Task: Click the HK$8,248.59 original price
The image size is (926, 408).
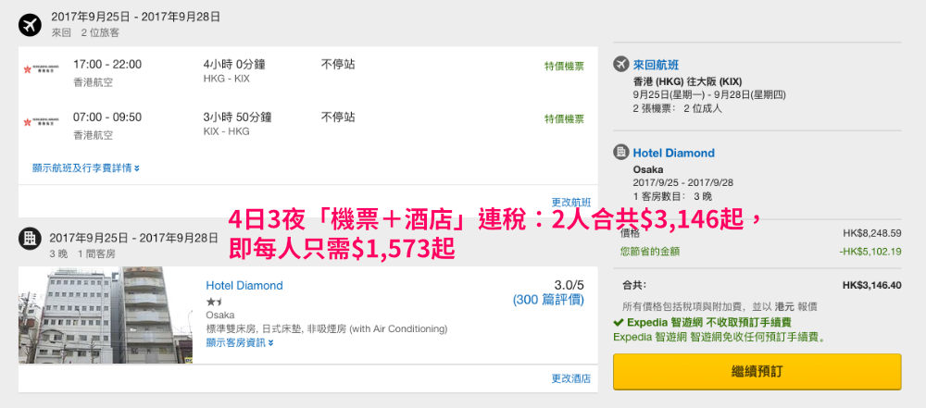Action: 872,233
